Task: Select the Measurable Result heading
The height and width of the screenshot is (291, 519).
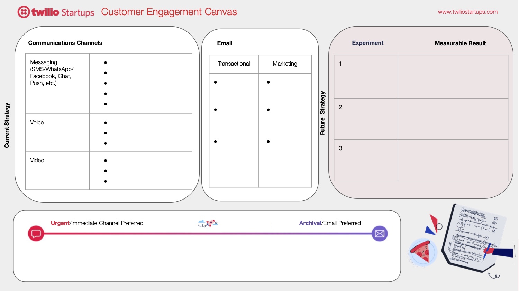Action: (x=460, y=43)
